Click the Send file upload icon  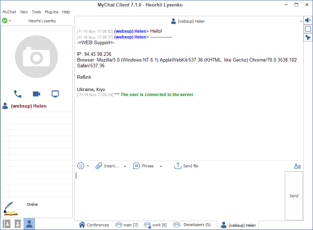point(178,166)
